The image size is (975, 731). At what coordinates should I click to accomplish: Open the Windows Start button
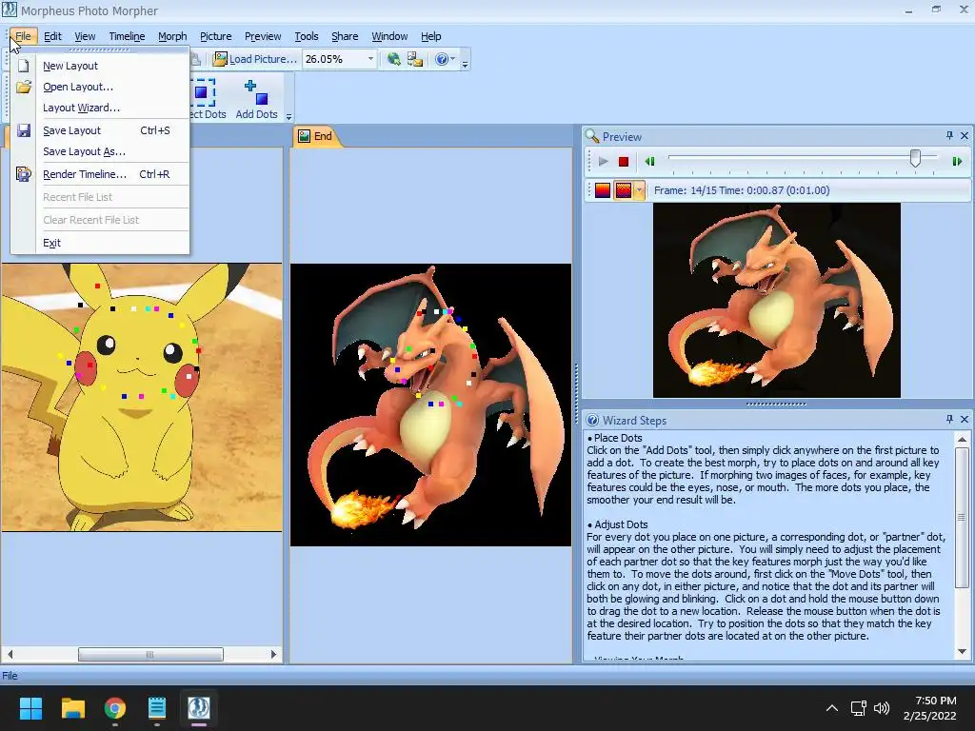pyautogui.click(x=30, y=707)
